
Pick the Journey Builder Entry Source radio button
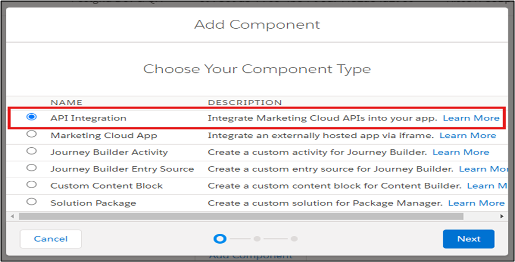pos(31,168)
